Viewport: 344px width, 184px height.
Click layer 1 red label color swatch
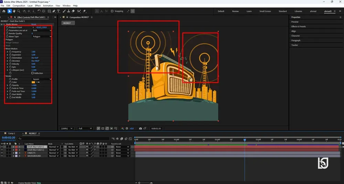[16, 147]
